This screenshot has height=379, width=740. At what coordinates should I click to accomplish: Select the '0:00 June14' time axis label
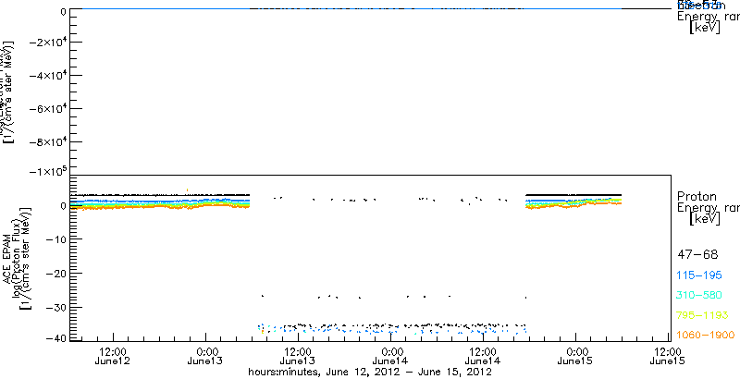point(390,357)
